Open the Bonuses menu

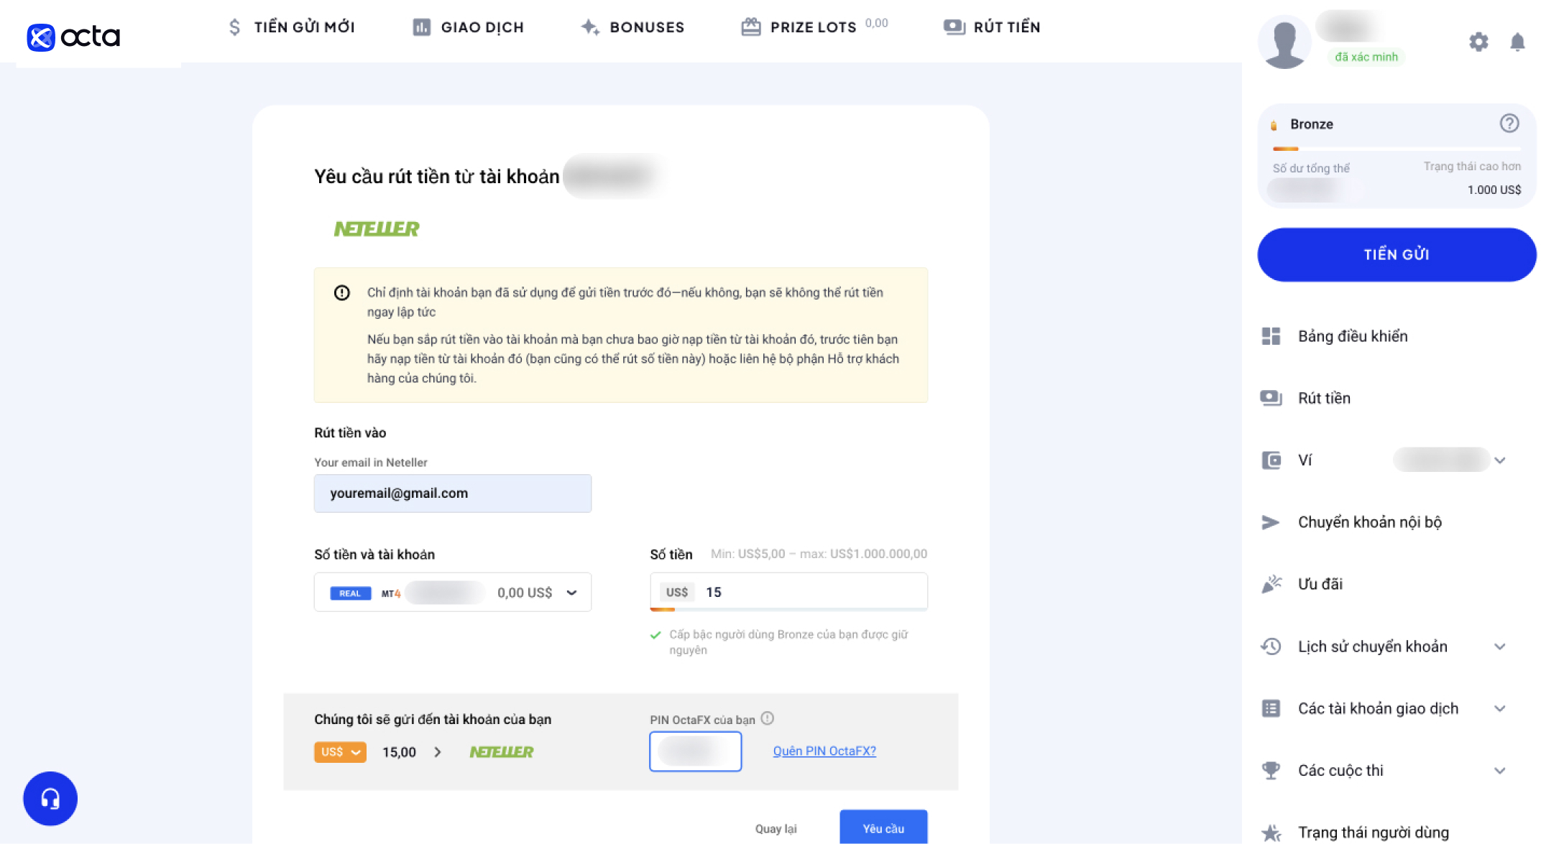pos(632,27)
